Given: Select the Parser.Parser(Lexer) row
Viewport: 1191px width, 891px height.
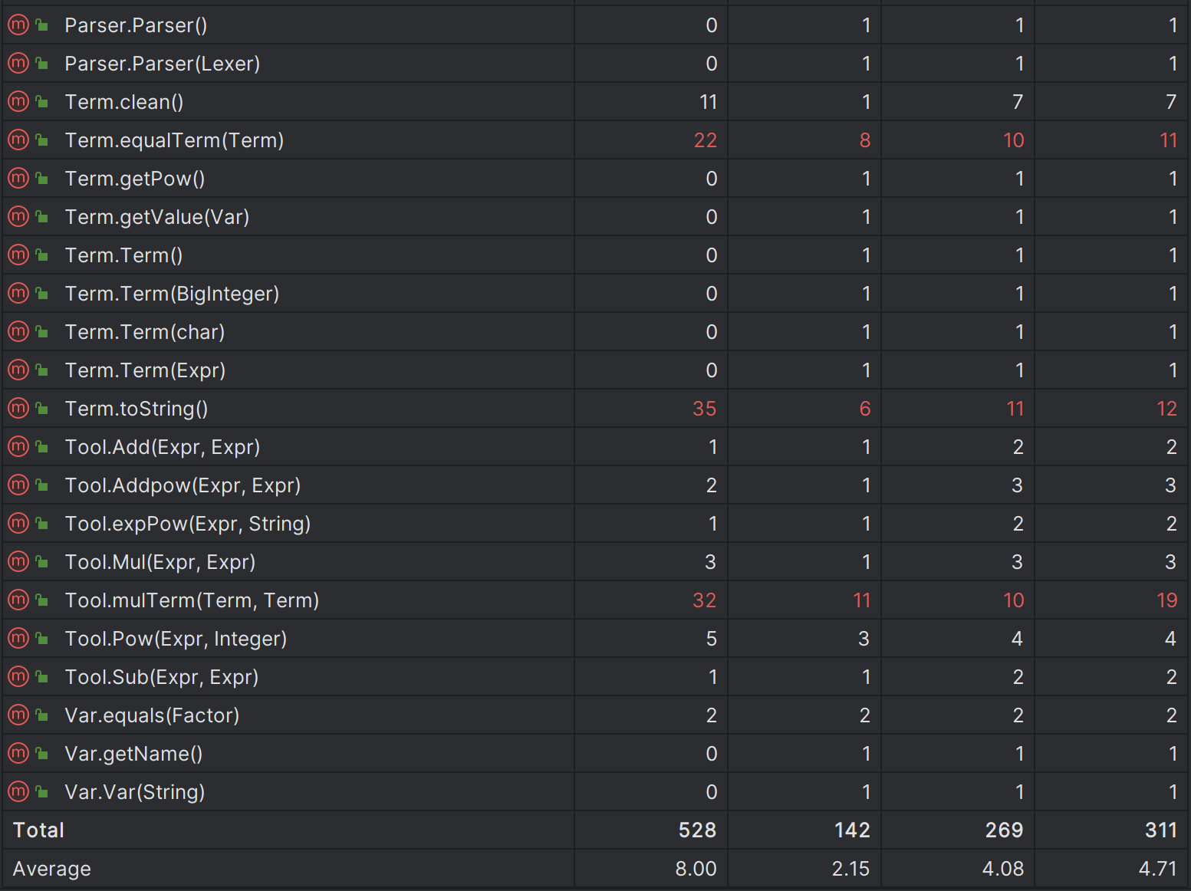Looking at the screenshot, I should [595, 64].
